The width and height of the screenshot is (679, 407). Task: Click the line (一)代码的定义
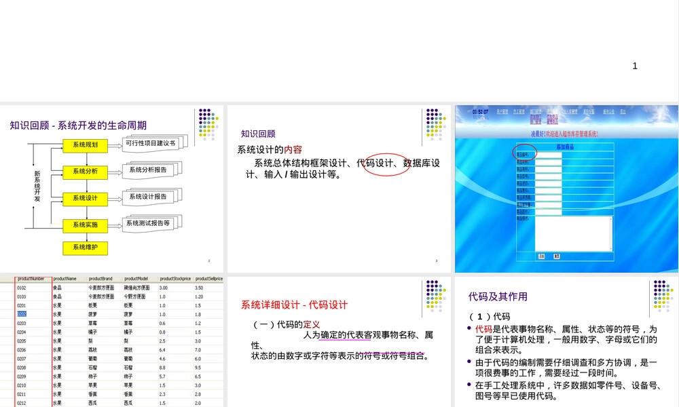(286, 324)
